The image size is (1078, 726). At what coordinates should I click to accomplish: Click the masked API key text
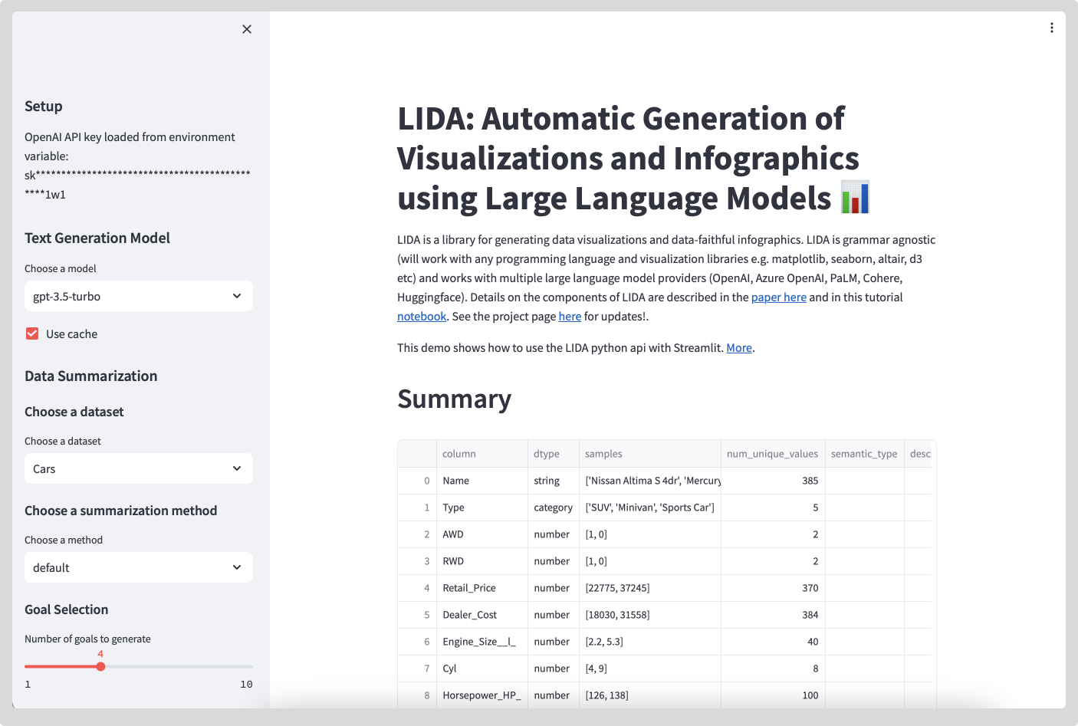pyautogui.click(x=137, y=185)
